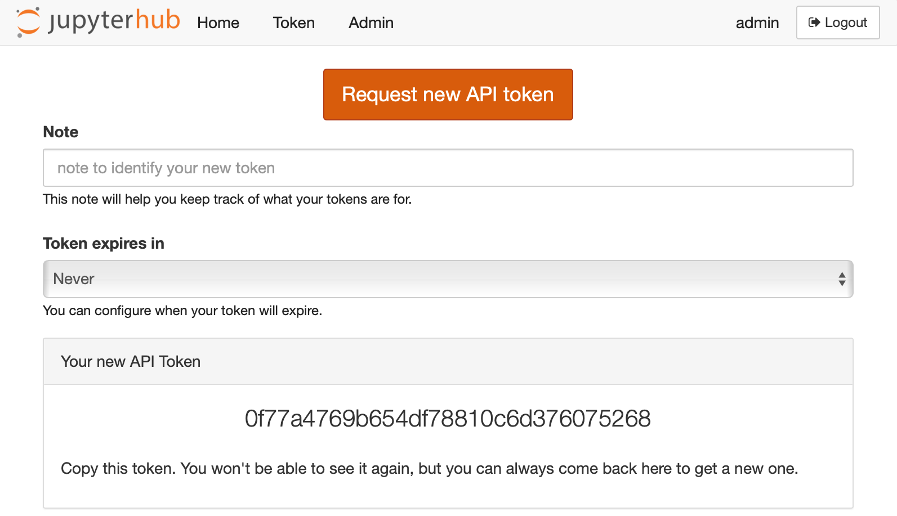Click the Request new API token button
Image resolution: width=897 pixels, height=516 pixels.
(x=448, y=94)
